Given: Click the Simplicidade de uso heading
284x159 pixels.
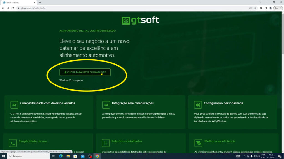Looking at the screenshot, I should [x=33, y=141].
